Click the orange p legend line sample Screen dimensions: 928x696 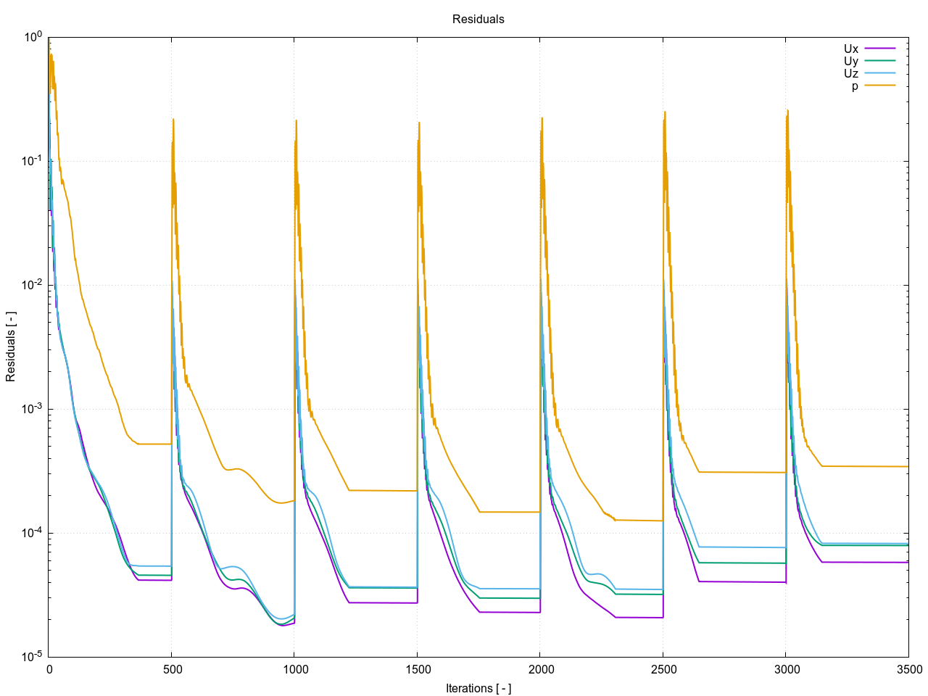879,86
